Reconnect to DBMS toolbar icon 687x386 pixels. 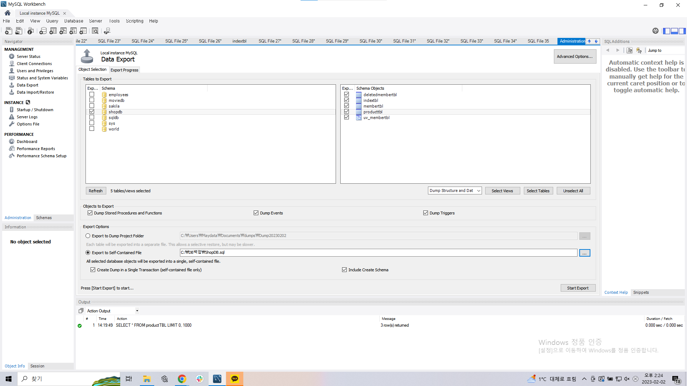[107, 31]
